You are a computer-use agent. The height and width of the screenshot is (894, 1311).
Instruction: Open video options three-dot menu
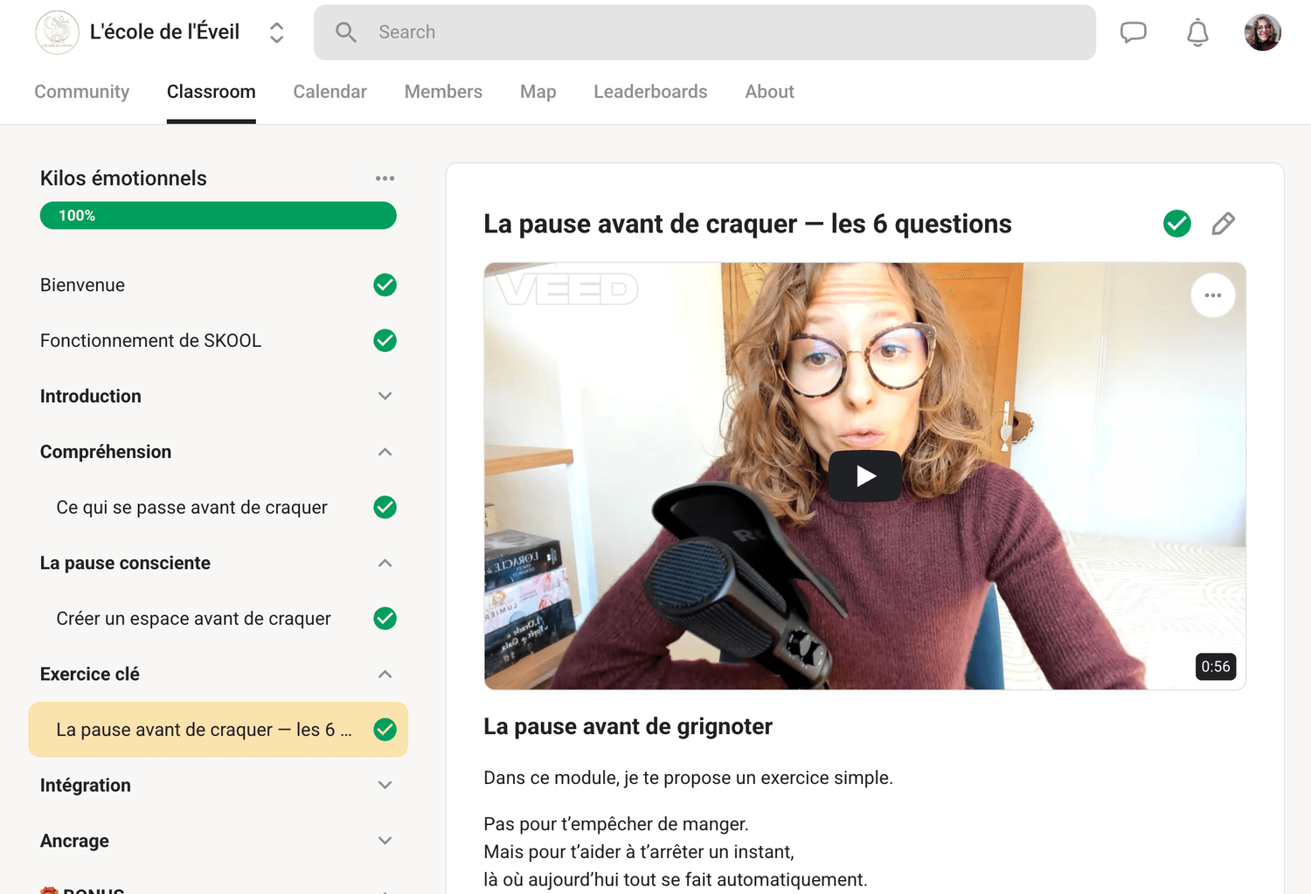tap(1213, 295)
